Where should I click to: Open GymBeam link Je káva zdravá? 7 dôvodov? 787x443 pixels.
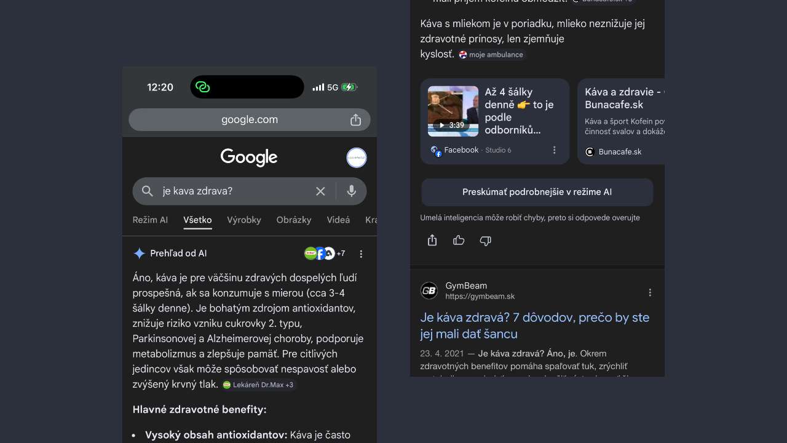click(x=535, y=325)
